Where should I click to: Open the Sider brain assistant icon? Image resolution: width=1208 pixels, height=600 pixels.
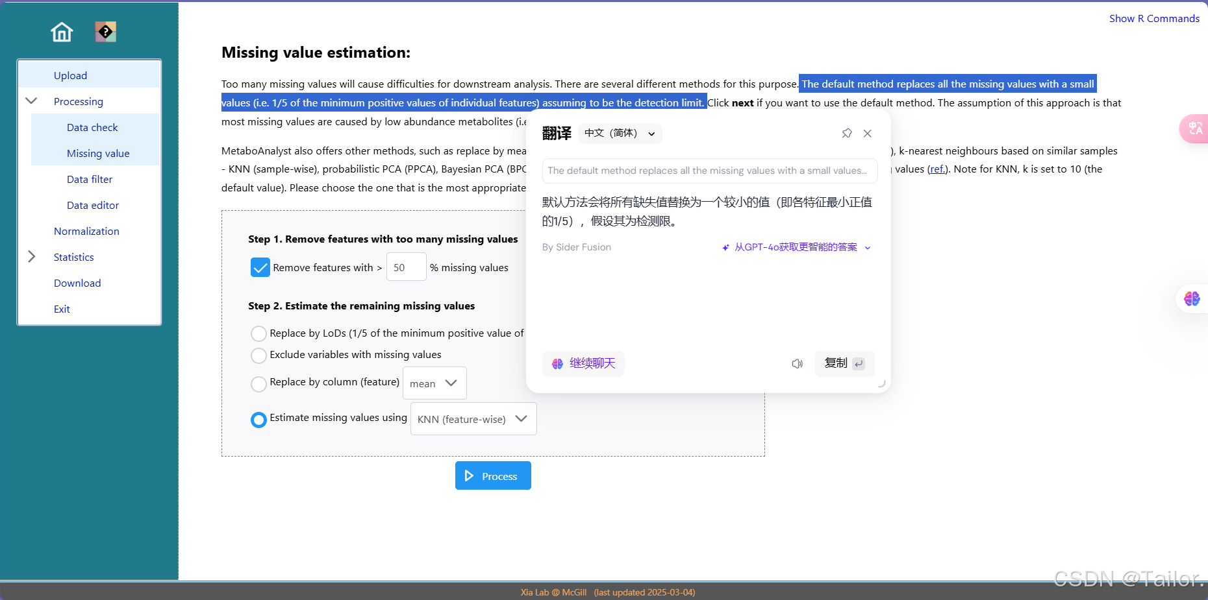tap(1192, 298)
